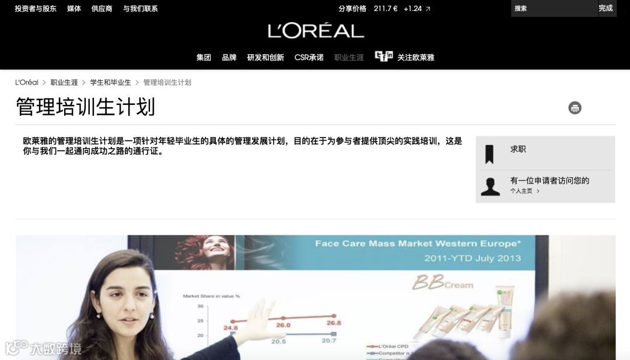Go to 供应商 page
The height and width of the screenshot is (360, 630).
point(101,8)
